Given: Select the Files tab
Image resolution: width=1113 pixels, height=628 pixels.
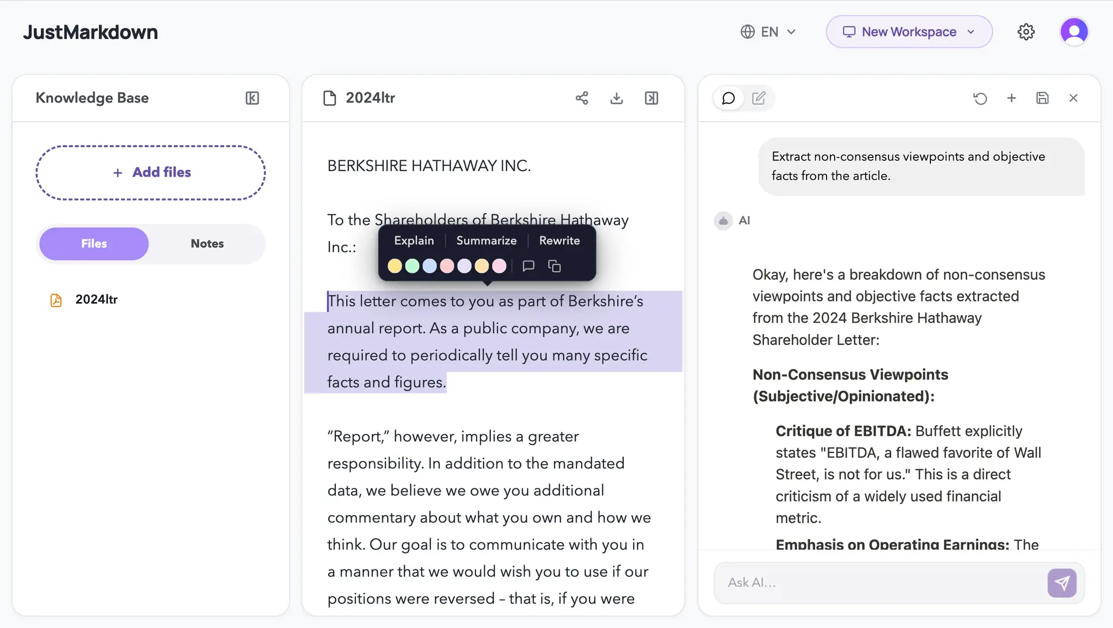Looking at the screenshot, I should [94, 243].
